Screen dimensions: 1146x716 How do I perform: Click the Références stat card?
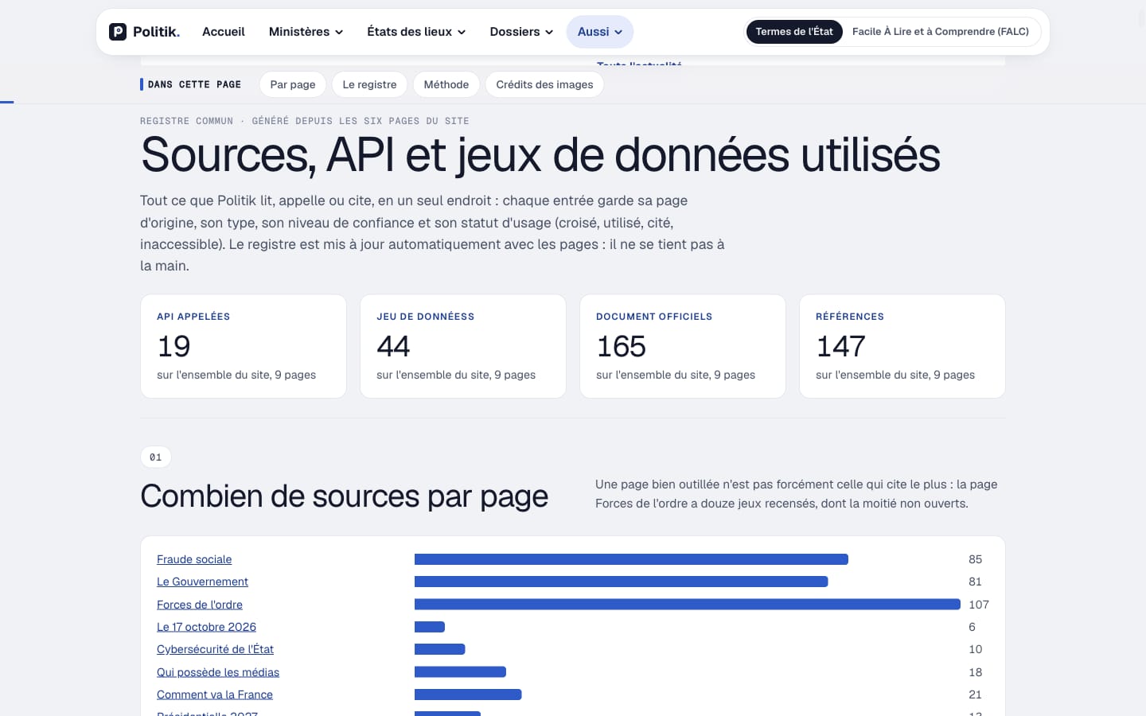[x=902, y=346]
